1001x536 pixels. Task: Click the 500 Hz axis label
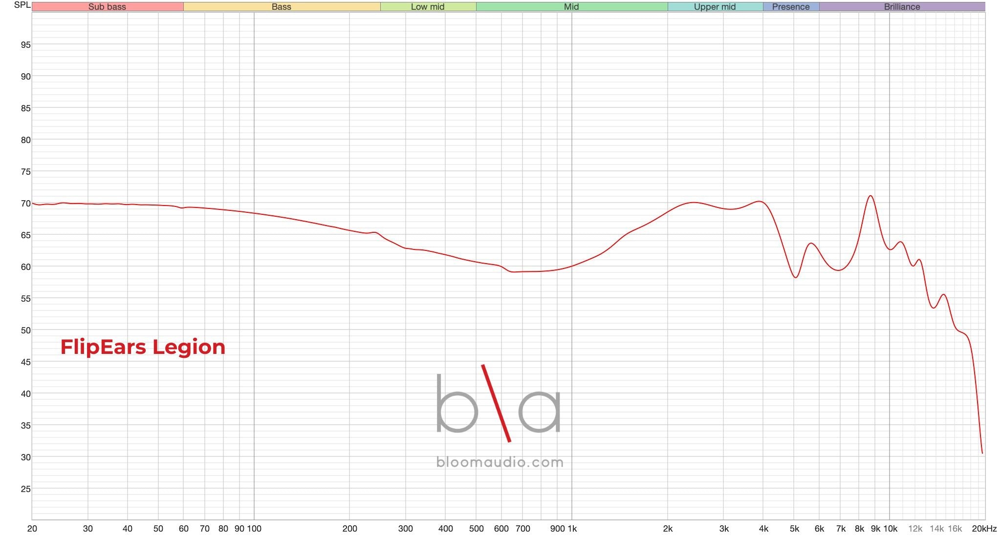click(476, 529)
